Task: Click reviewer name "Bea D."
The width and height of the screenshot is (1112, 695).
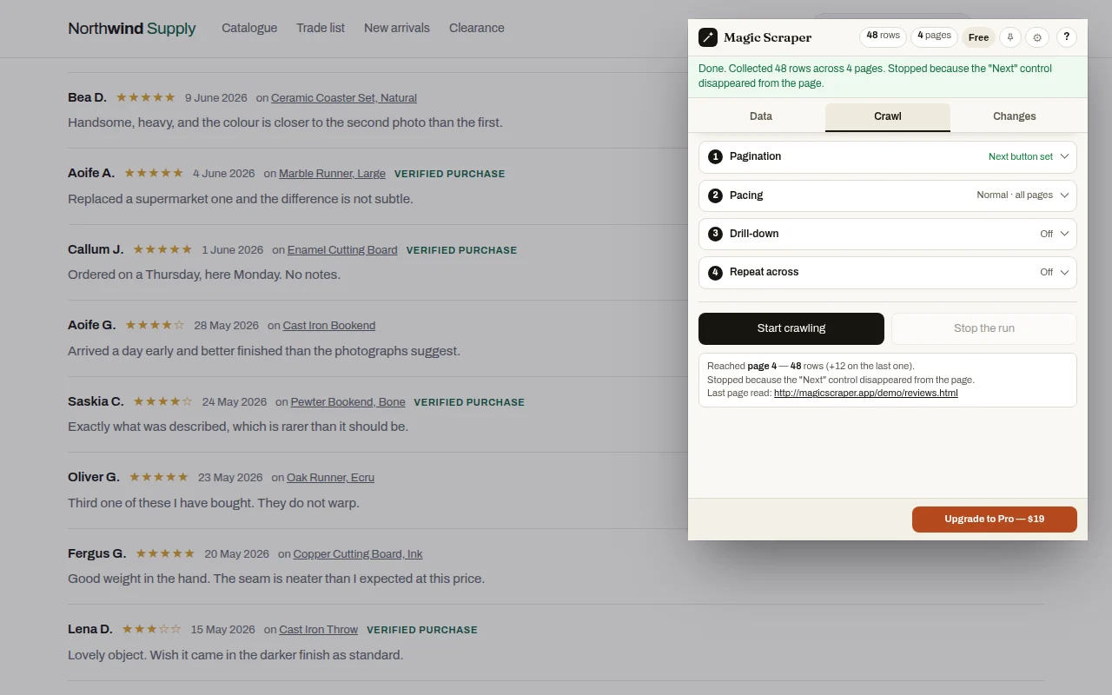Action: point(87,97)
